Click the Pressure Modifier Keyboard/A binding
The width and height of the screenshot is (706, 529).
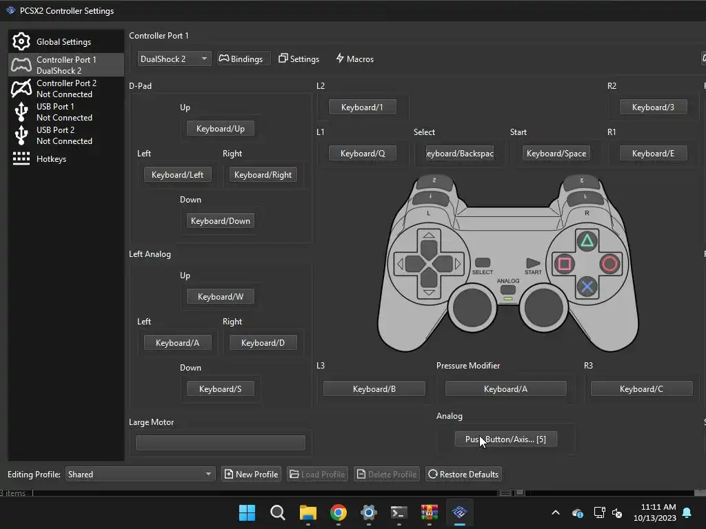point(505,389)
